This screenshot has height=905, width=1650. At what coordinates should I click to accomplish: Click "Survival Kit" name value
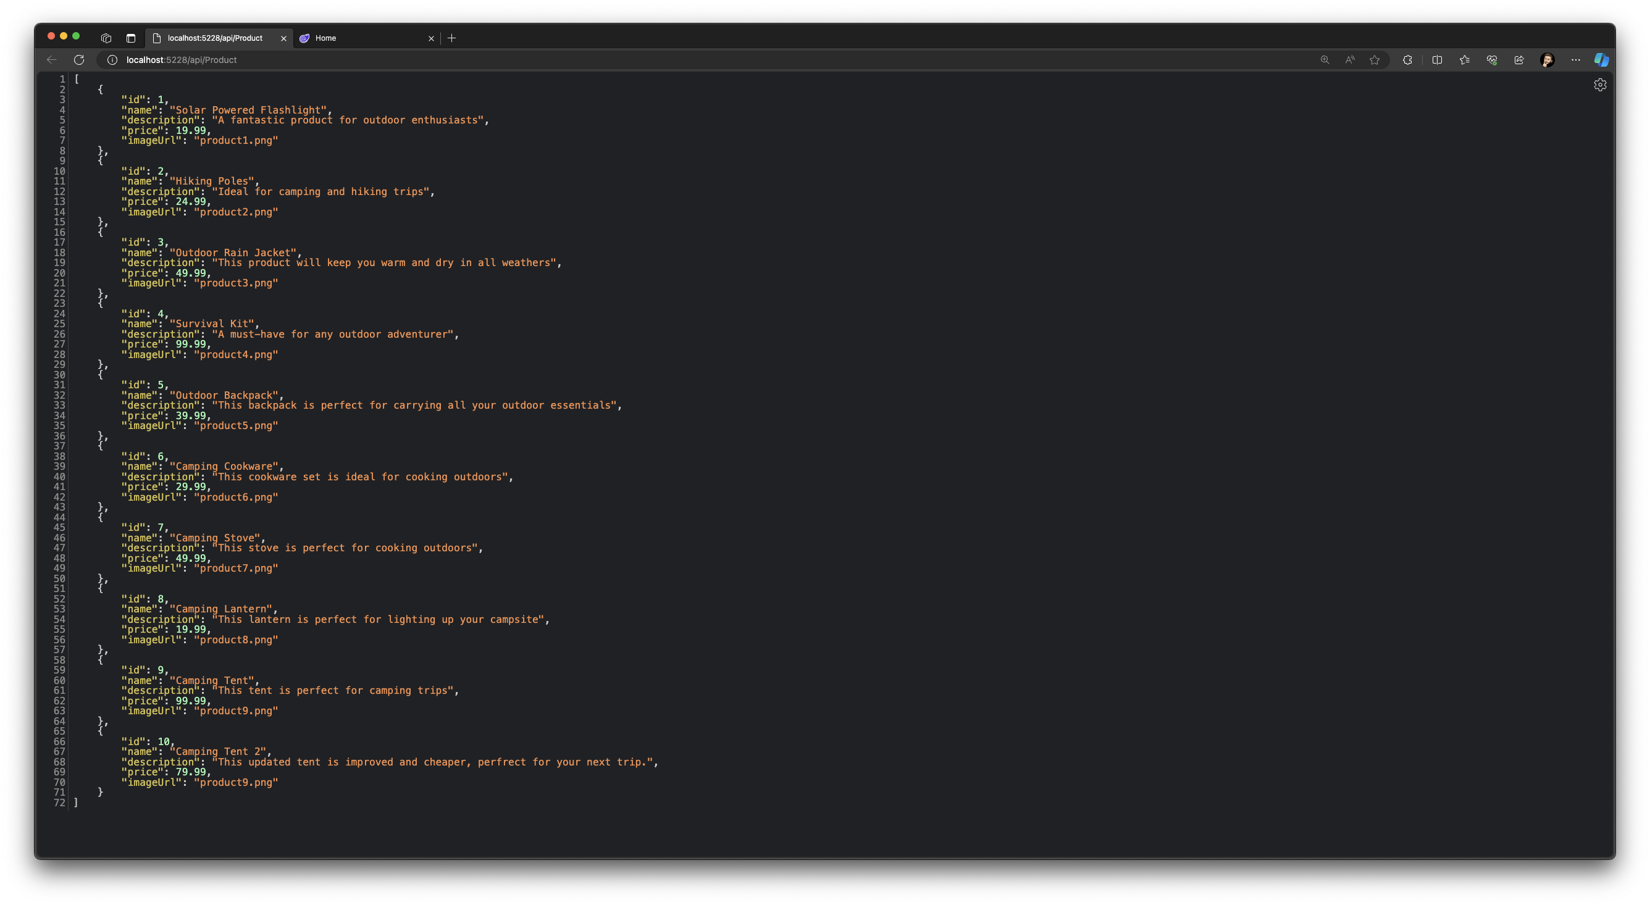coord(211,323)
